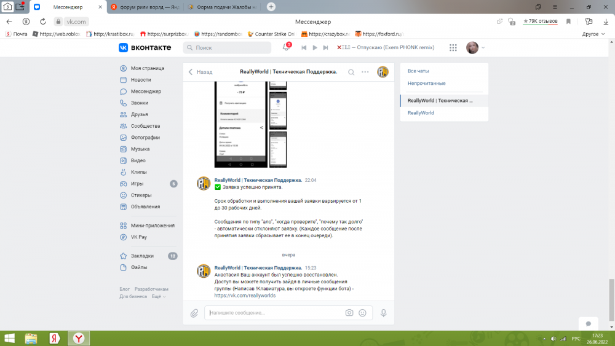
Task: Open ReallyWorld avatar in chat header
Action: click(x=383, y=72)
